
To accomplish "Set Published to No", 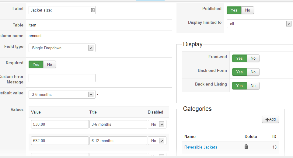I will click(x=248, y=10).
